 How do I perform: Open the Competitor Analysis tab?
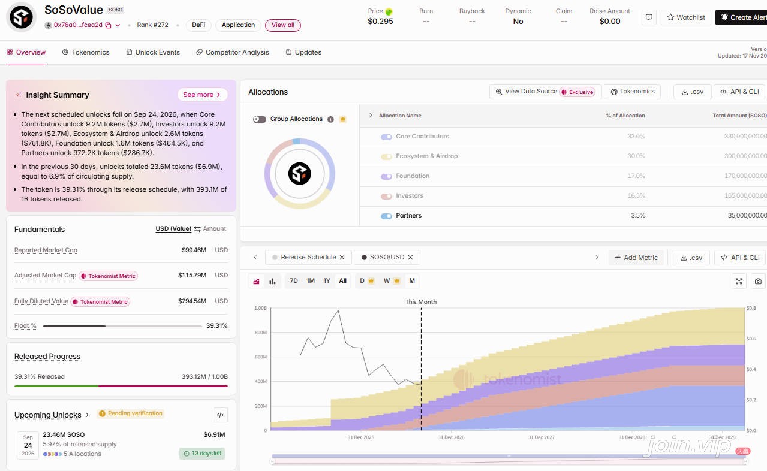tap(233, 52)
